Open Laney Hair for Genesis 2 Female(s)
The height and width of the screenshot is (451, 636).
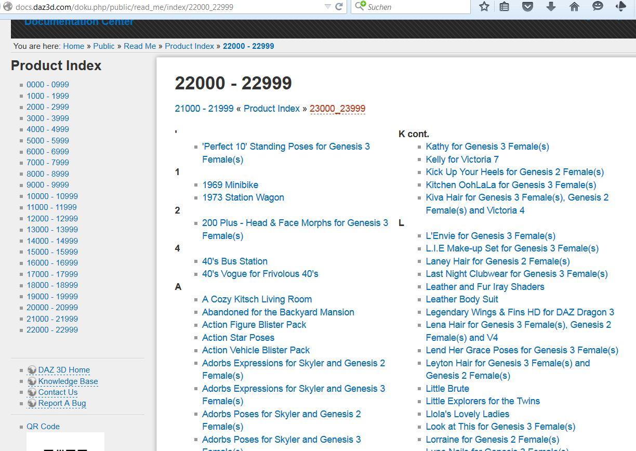[x=498, y=261]
